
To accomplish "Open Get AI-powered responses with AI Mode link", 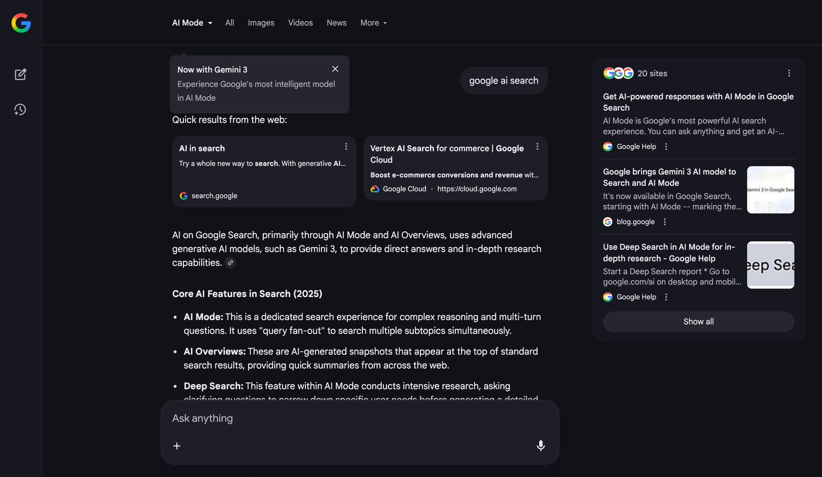I will tap(698, 102).
